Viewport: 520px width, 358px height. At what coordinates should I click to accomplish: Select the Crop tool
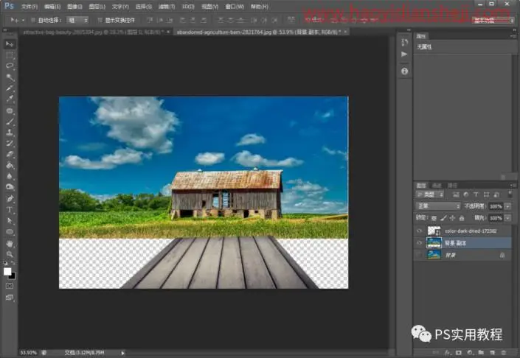(10, 88)
